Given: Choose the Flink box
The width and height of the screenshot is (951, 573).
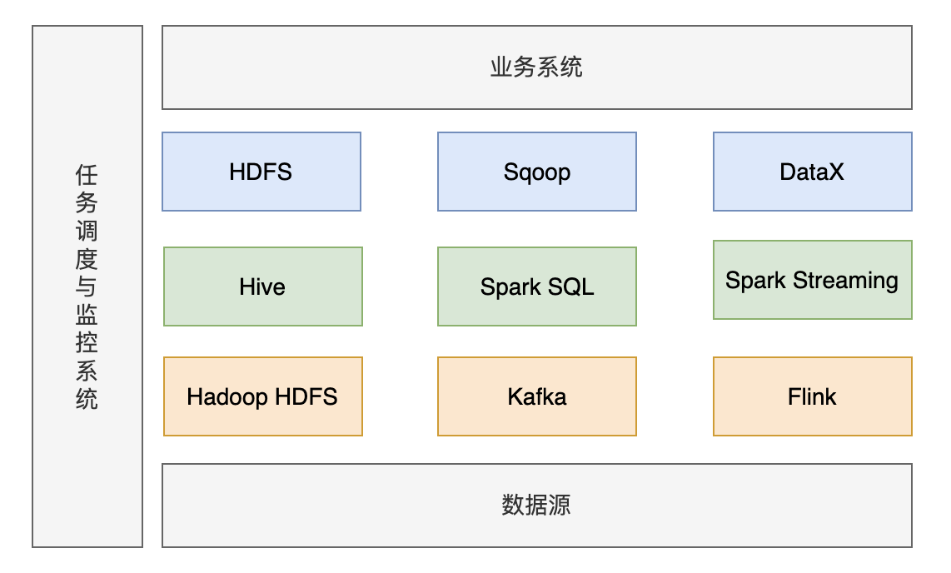Looking at the screenshot, I should click(x=812, y=396).
